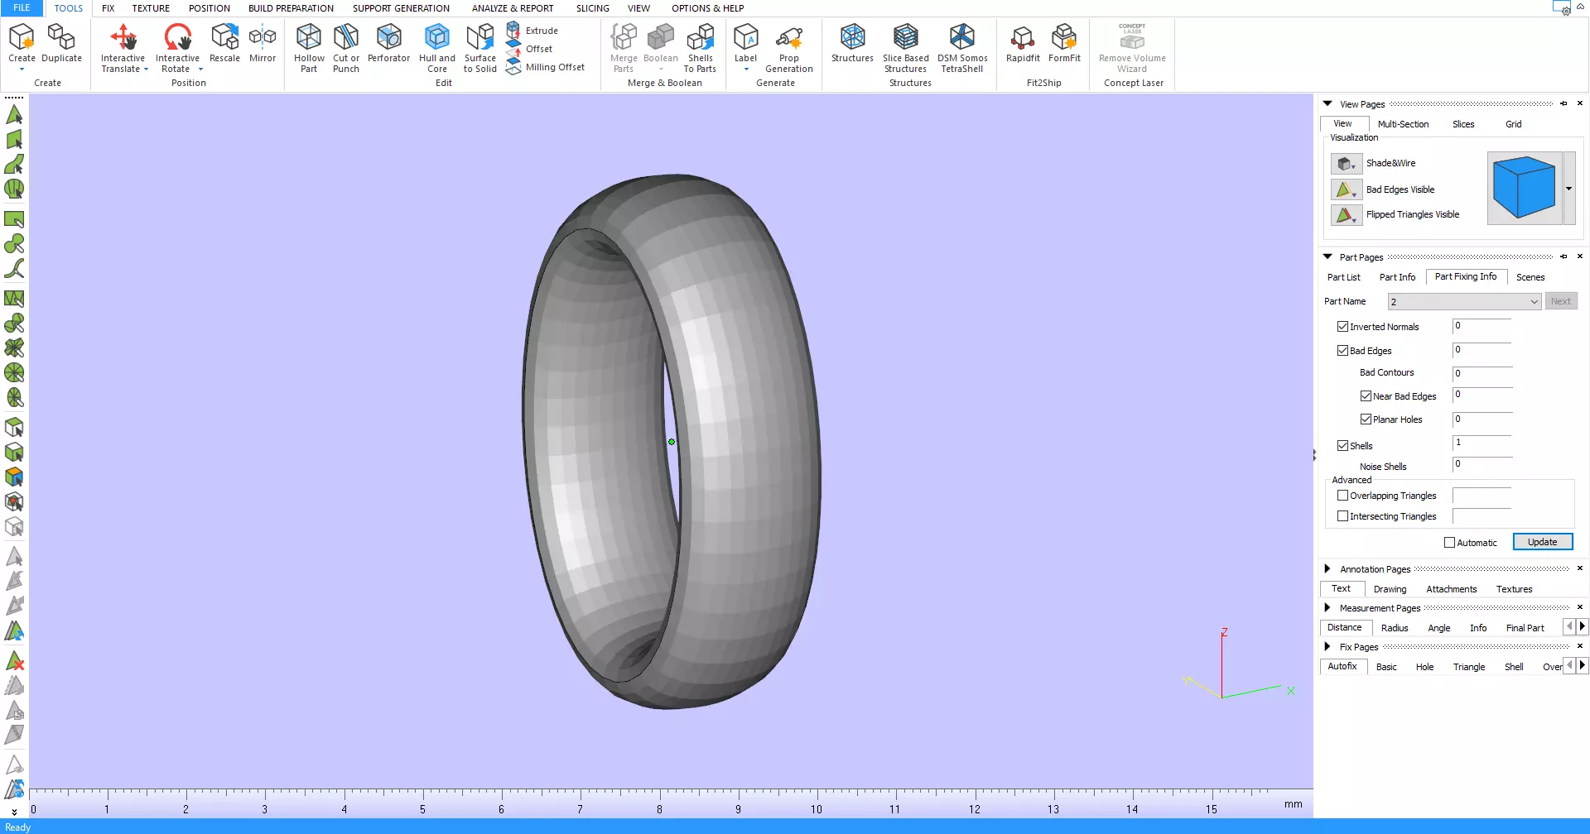Launch DSM Somos TetraShell

pos(962,48)
